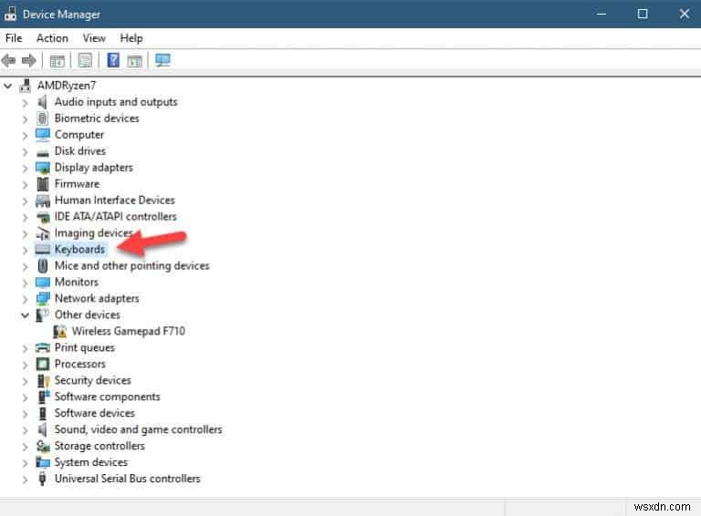Select the AMDRyzen7 computer name
701x516 pixels.
(x=67, y=86)
